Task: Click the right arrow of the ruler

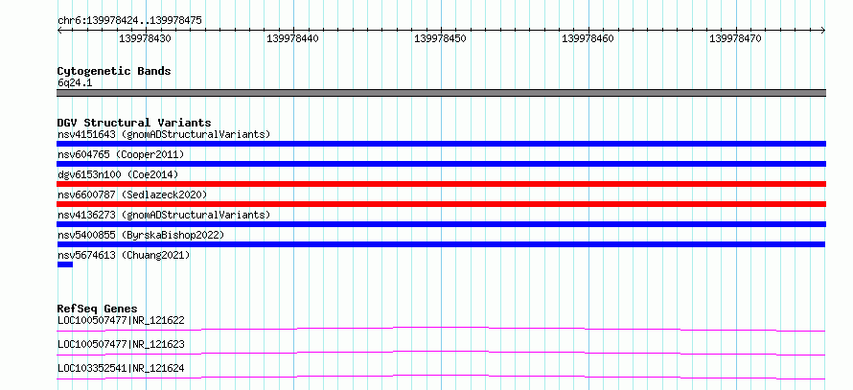Action: [823, 31]
